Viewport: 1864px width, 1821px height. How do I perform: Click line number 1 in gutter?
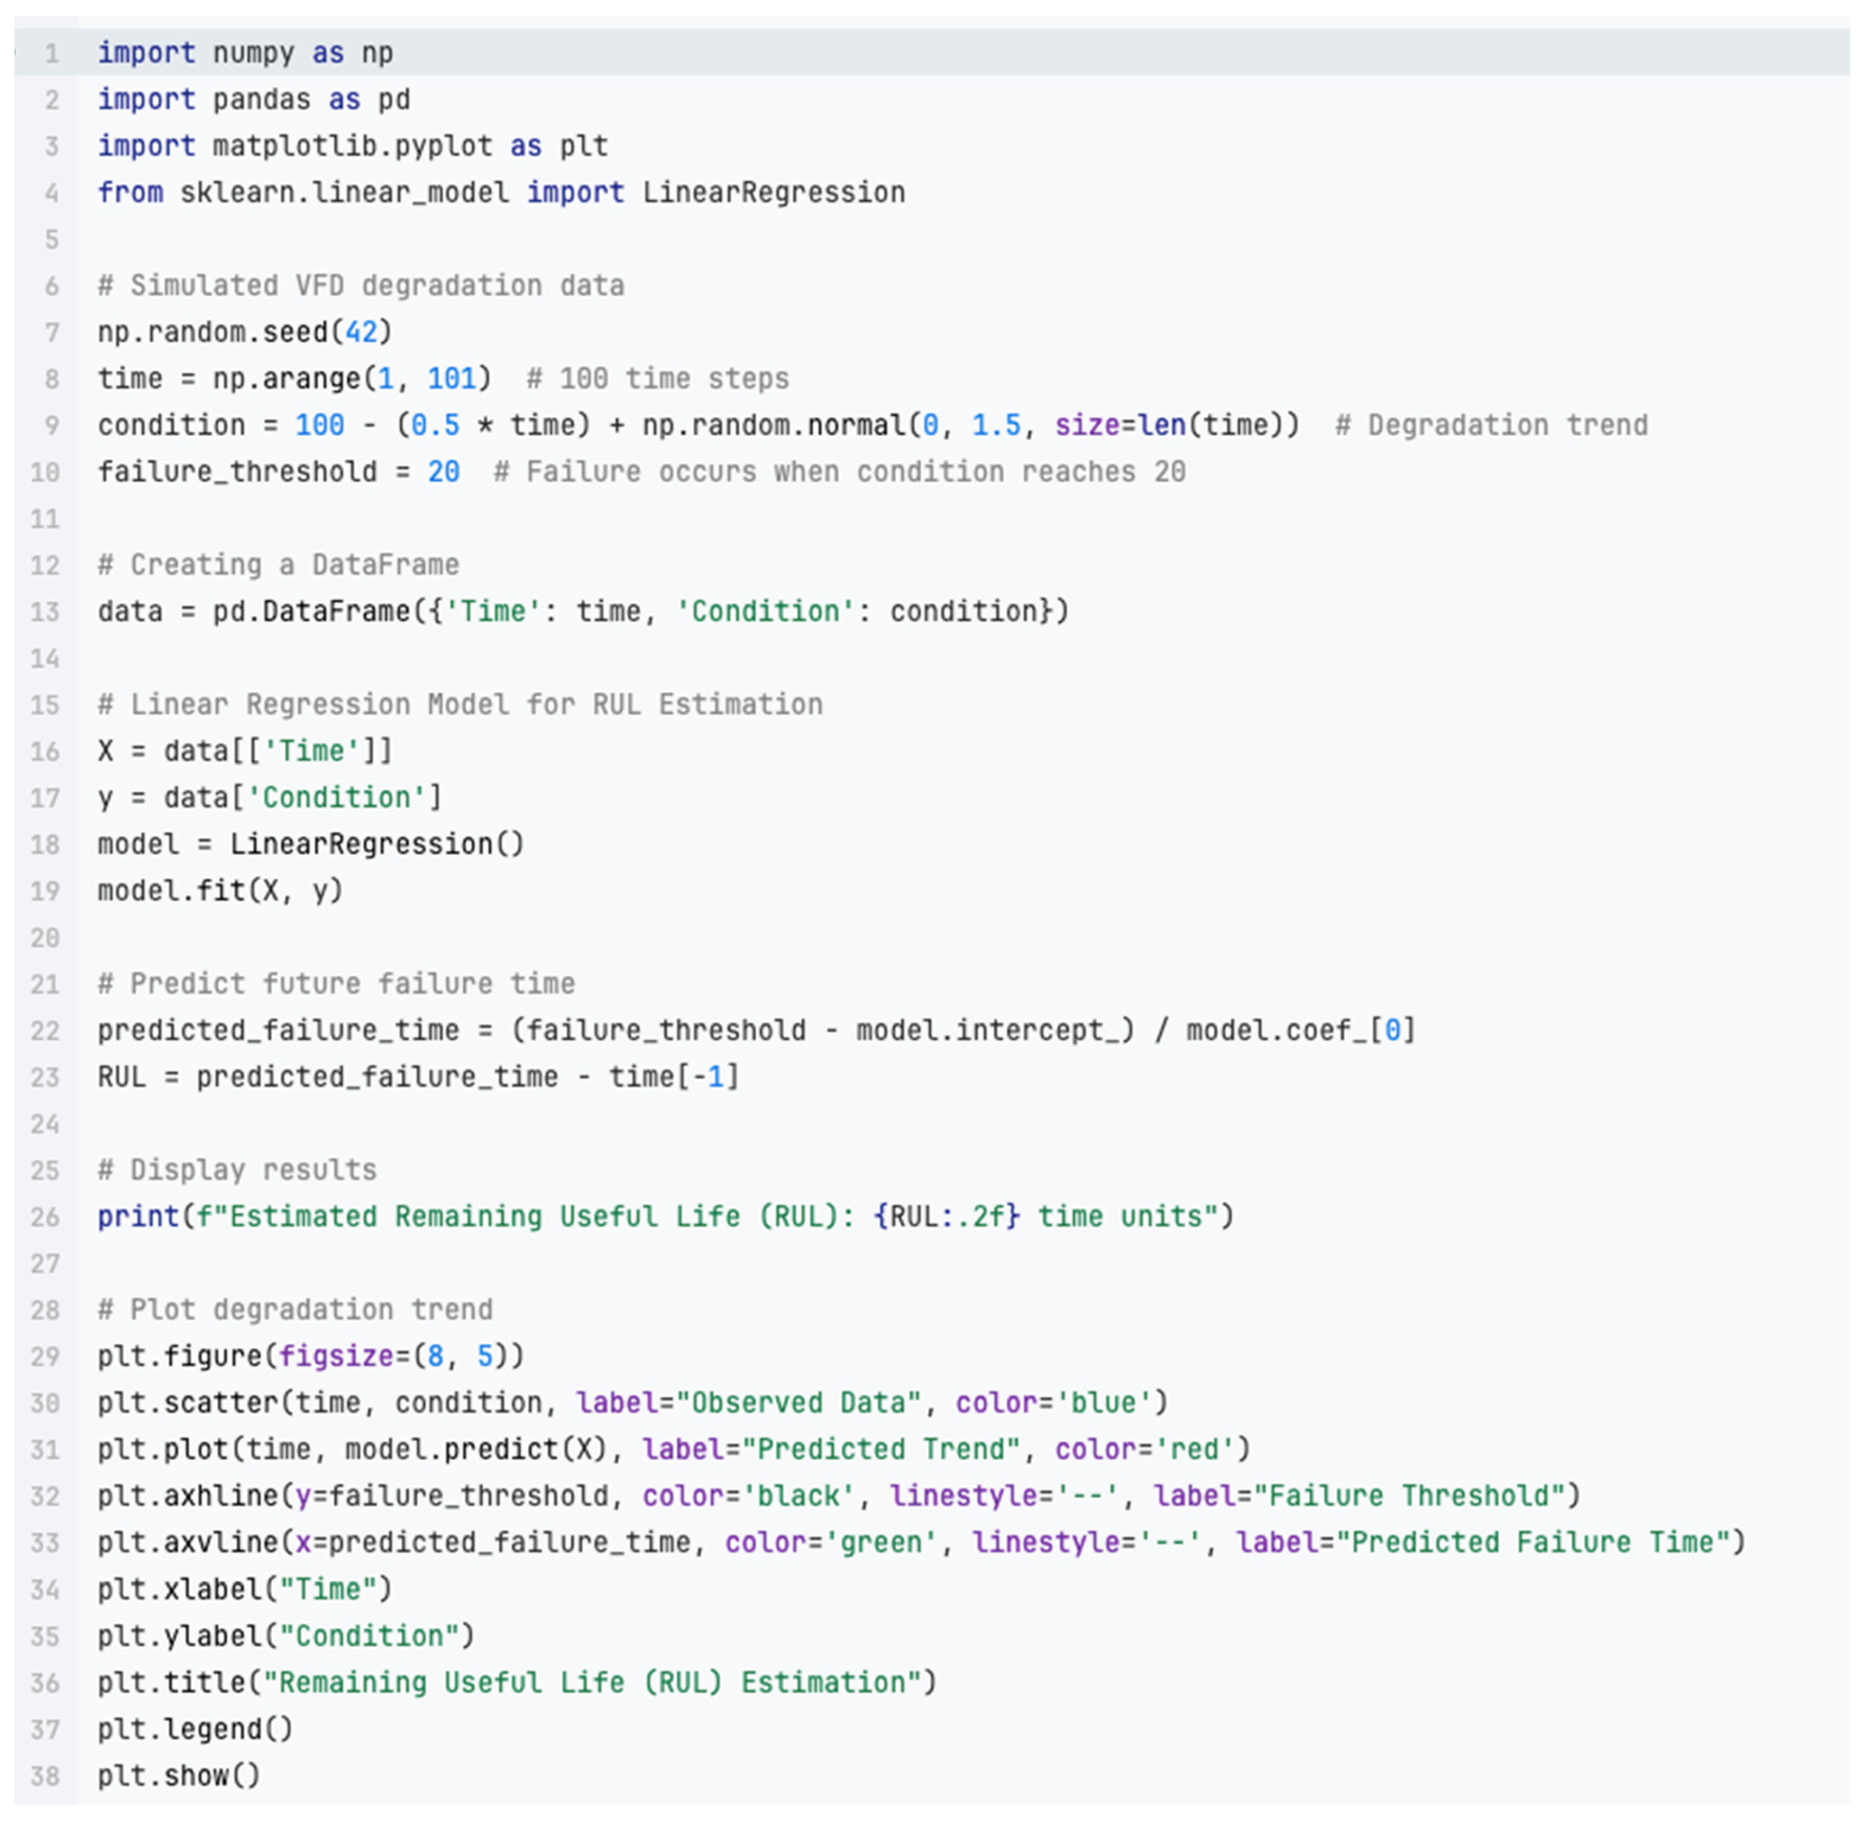52,53
